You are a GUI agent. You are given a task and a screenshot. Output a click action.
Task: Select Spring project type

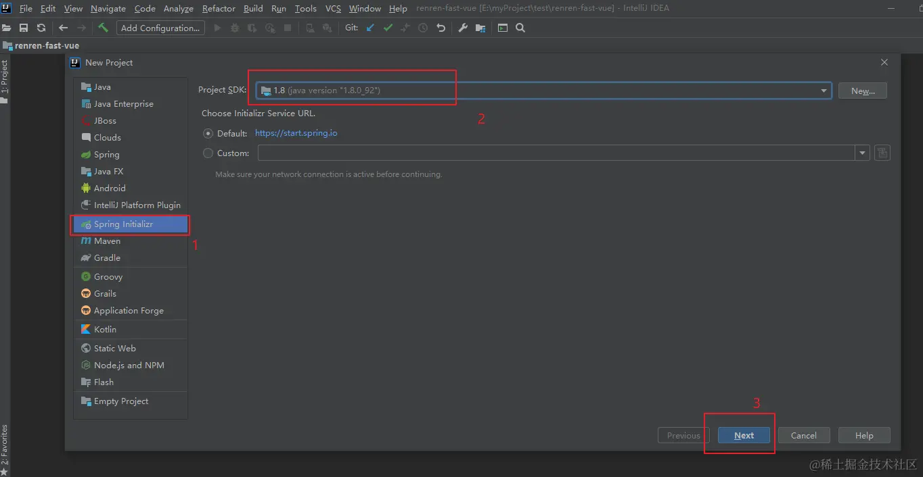131,154
